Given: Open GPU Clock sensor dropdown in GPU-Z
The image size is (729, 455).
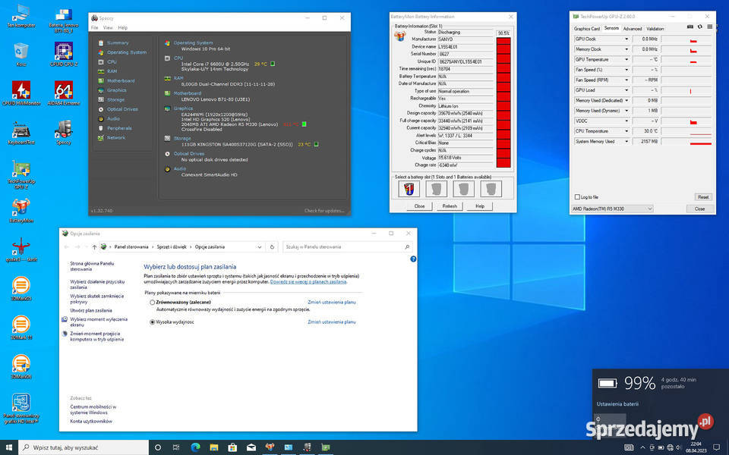Looking at the screenshot, I should tap(626, 39).
